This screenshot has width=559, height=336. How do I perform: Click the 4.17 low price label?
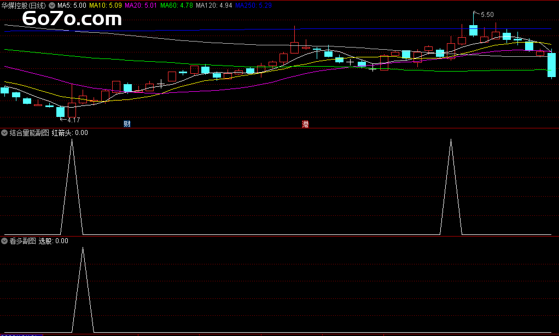[x=73, y=120]
